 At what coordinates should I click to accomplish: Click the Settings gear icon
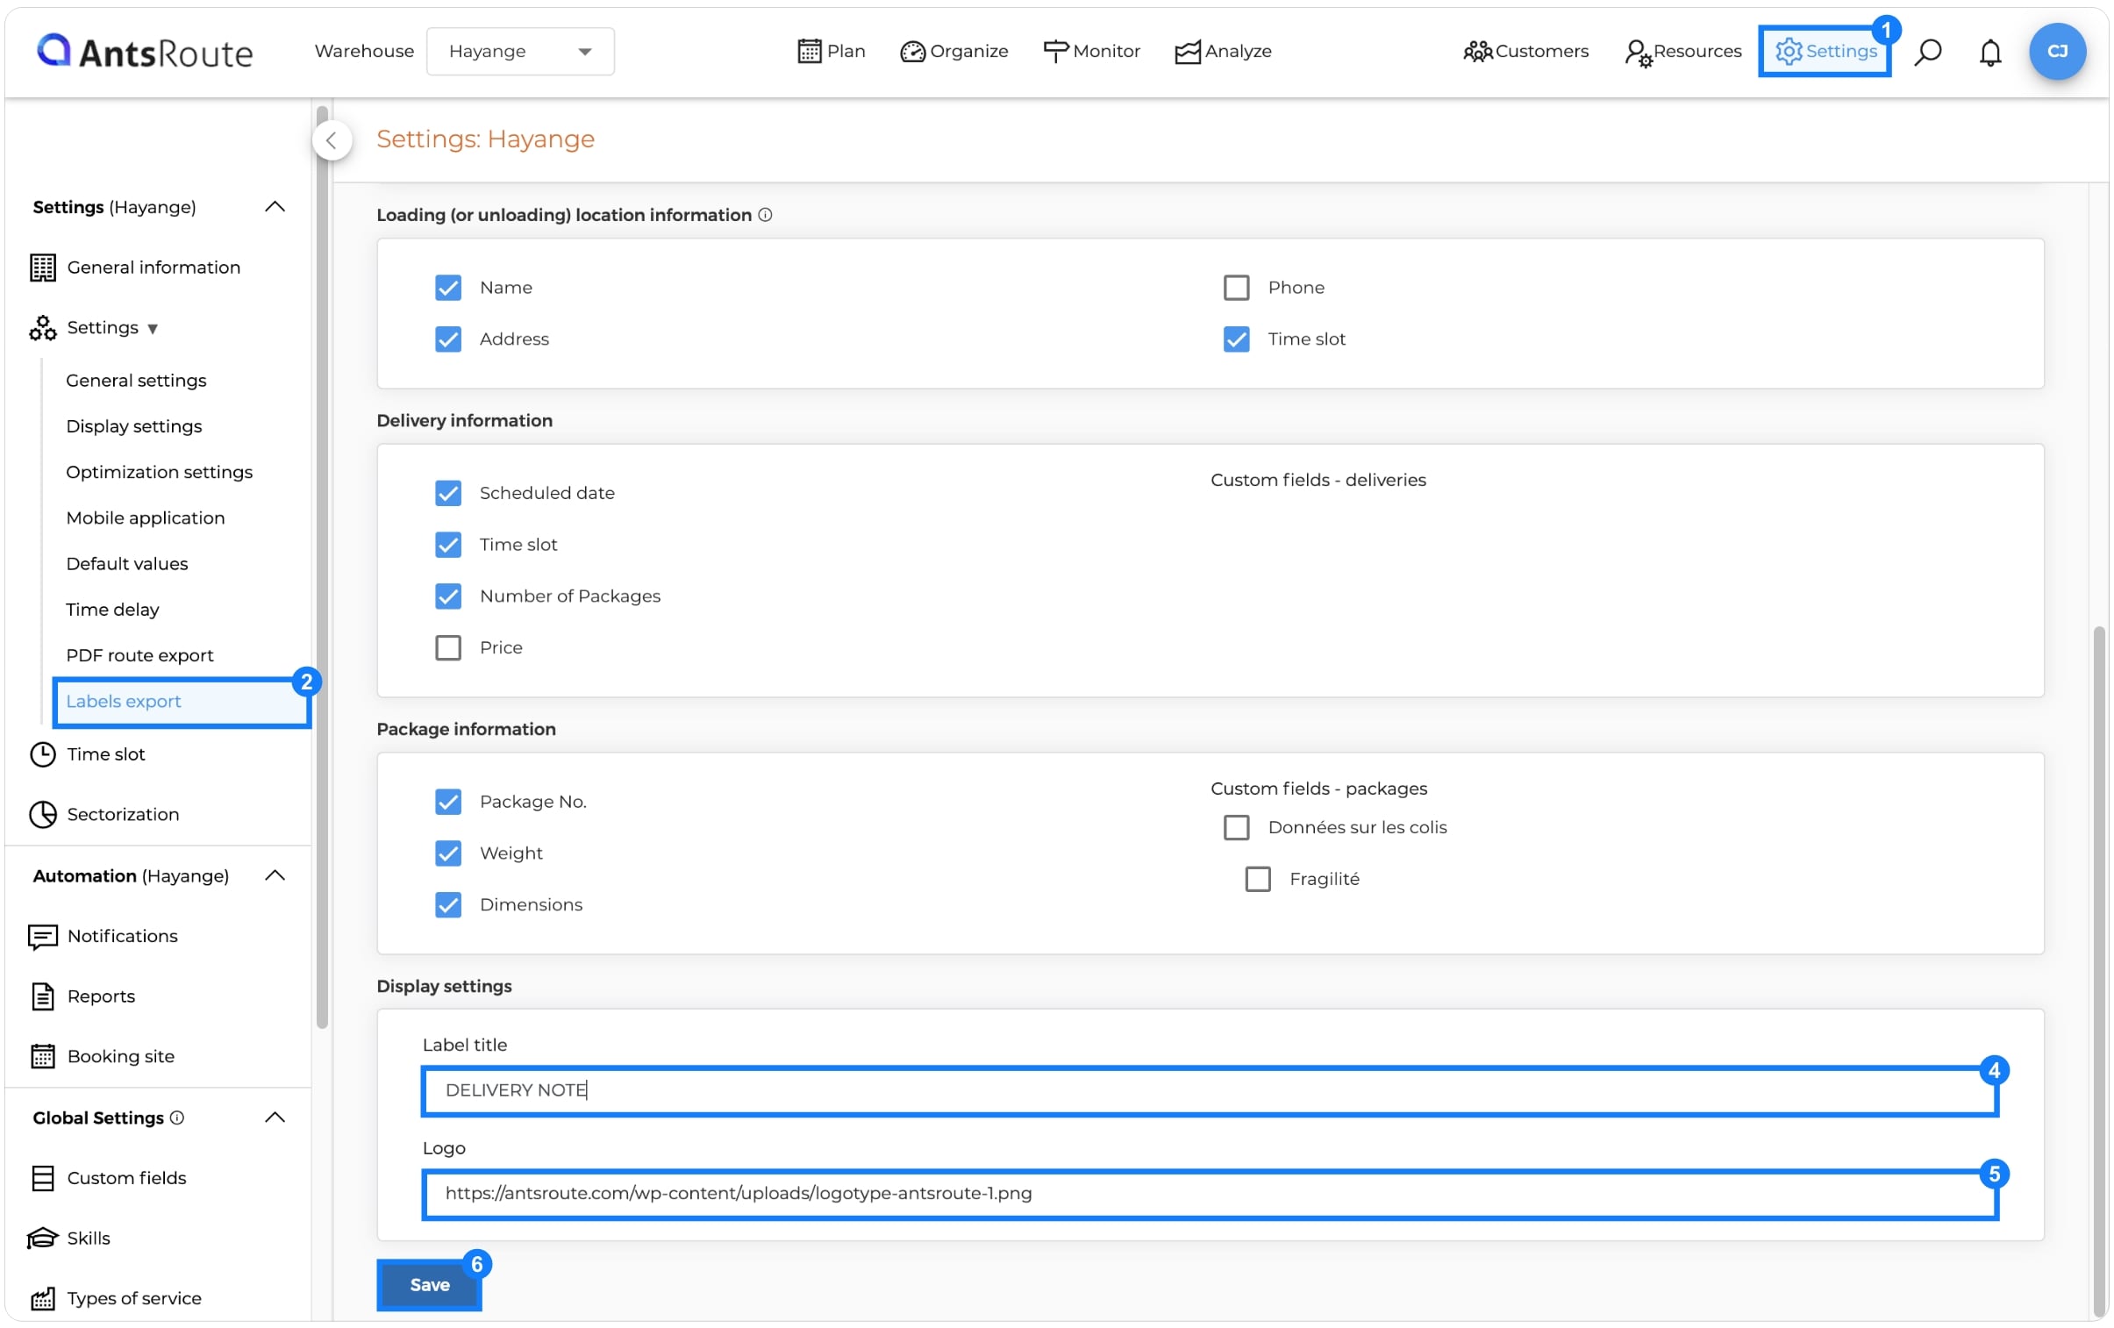point(1789,51)
